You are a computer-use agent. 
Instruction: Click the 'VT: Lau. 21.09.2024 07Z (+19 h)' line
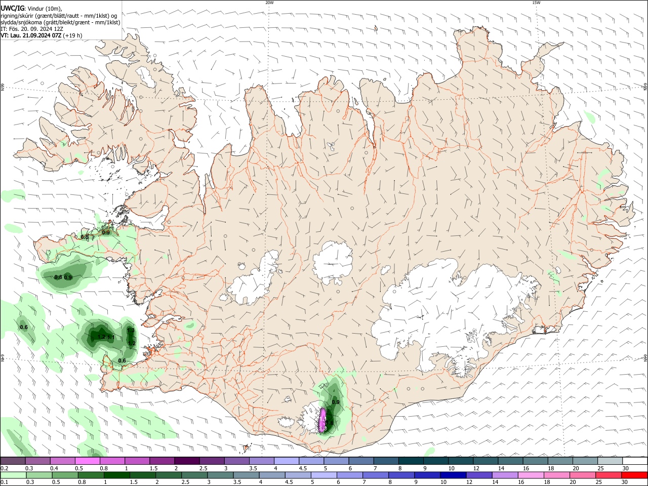pos(42,35)
